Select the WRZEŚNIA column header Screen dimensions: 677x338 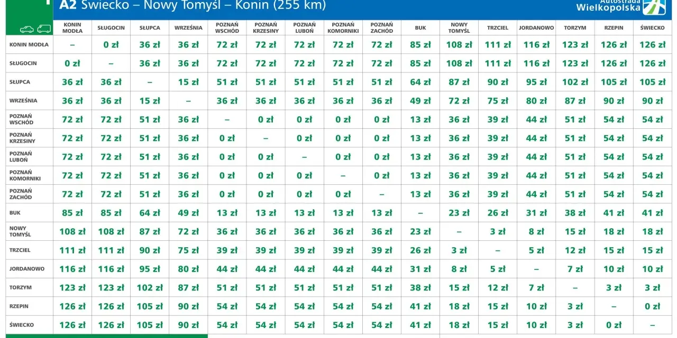tap(188, 27)
